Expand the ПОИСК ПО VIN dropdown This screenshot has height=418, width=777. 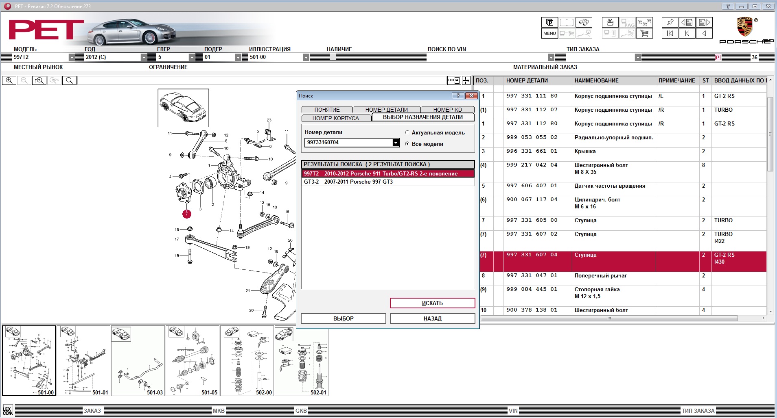tap(551, 57)
